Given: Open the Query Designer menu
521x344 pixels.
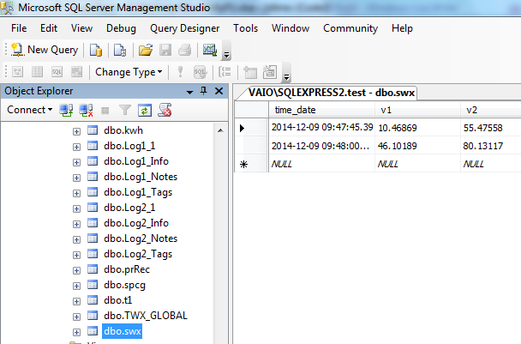Looking at the screenshot, I should (x=184, y=28).
